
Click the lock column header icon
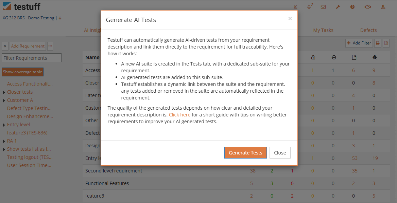(x=313, y=57)
